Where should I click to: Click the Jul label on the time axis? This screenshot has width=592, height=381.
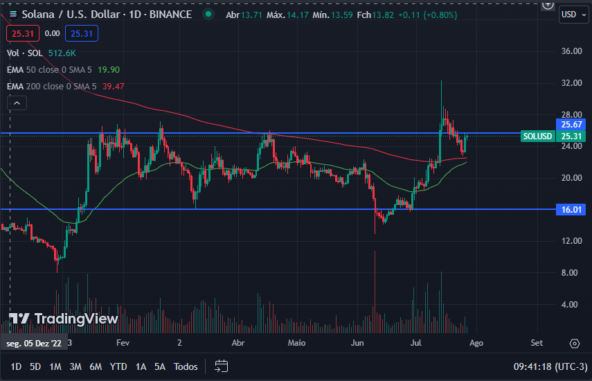click(415, 343)
